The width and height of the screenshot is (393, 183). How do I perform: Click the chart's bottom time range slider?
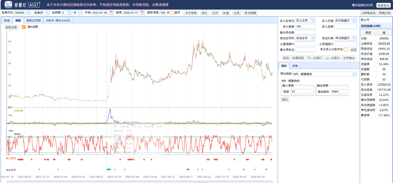[x=140, y=182]
